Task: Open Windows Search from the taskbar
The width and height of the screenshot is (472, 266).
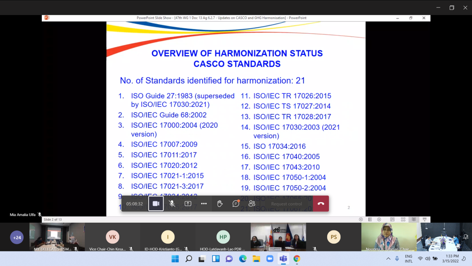Action: 189,259
